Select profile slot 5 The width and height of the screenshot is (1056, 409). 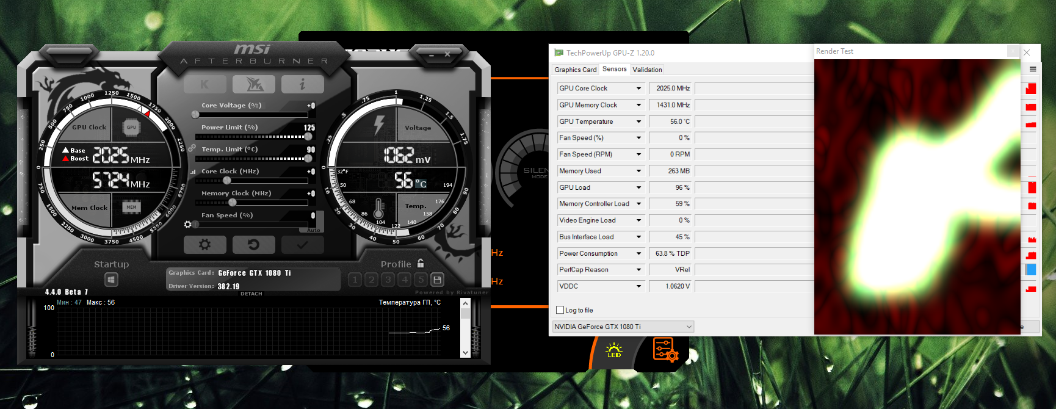421,280
